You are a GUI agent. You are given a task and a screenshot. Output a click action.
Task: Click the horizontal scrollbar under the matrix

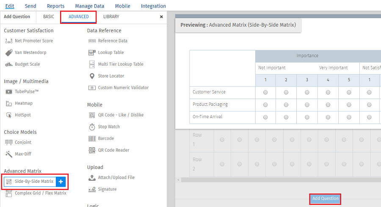coord(279,180)
